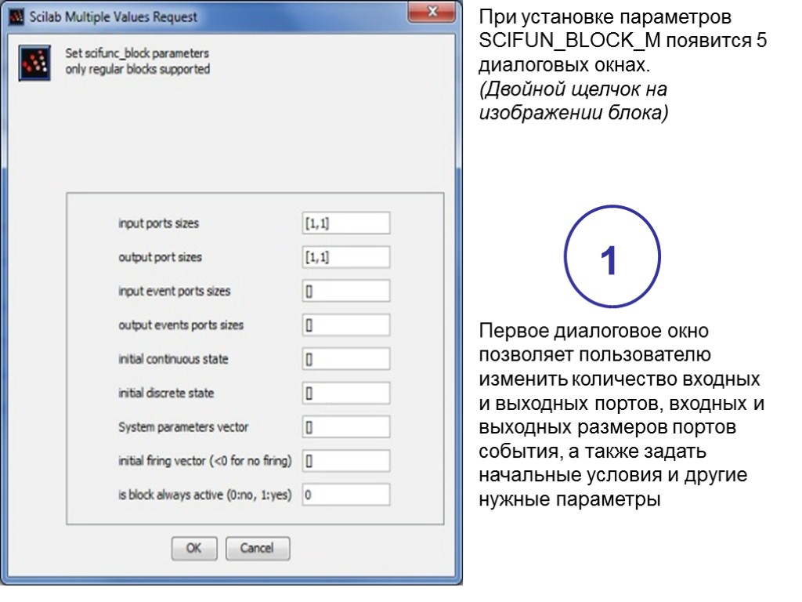Focus the initial continuous state field
This screenshot has height=602, width=802.
pyautogui.click(x=345, y=359)
